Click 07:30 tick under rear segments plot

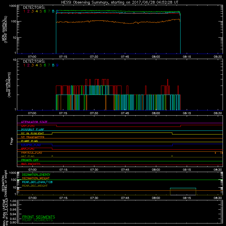(94, 113)
